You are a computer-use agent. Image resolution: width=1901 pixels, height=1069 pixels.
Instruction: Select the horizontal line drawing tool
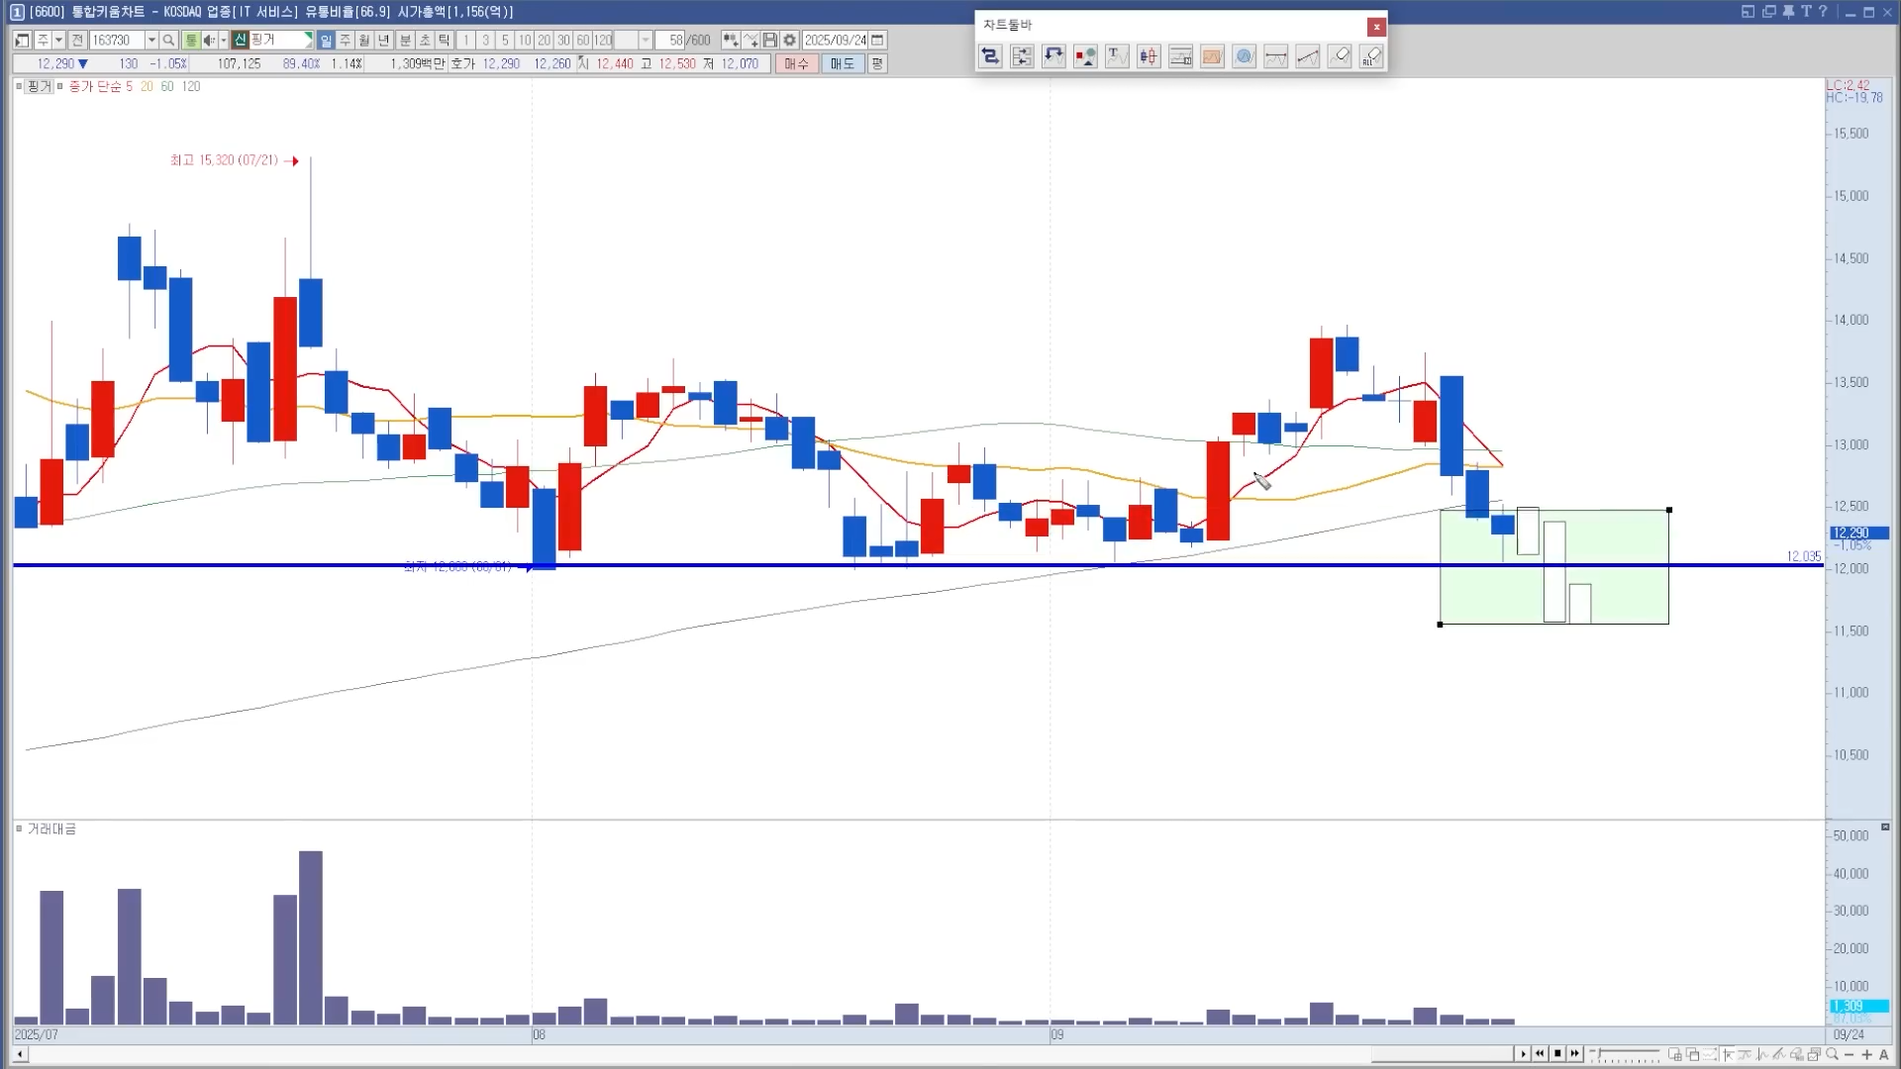pos(1276,56)
